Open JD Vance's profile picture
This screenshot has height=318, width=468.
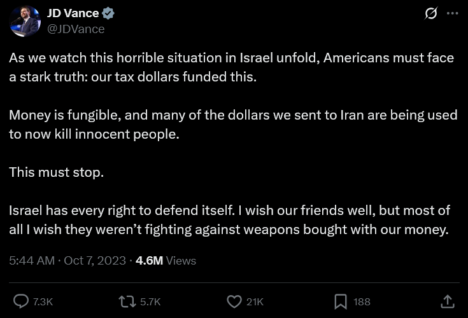click(25, 21)
